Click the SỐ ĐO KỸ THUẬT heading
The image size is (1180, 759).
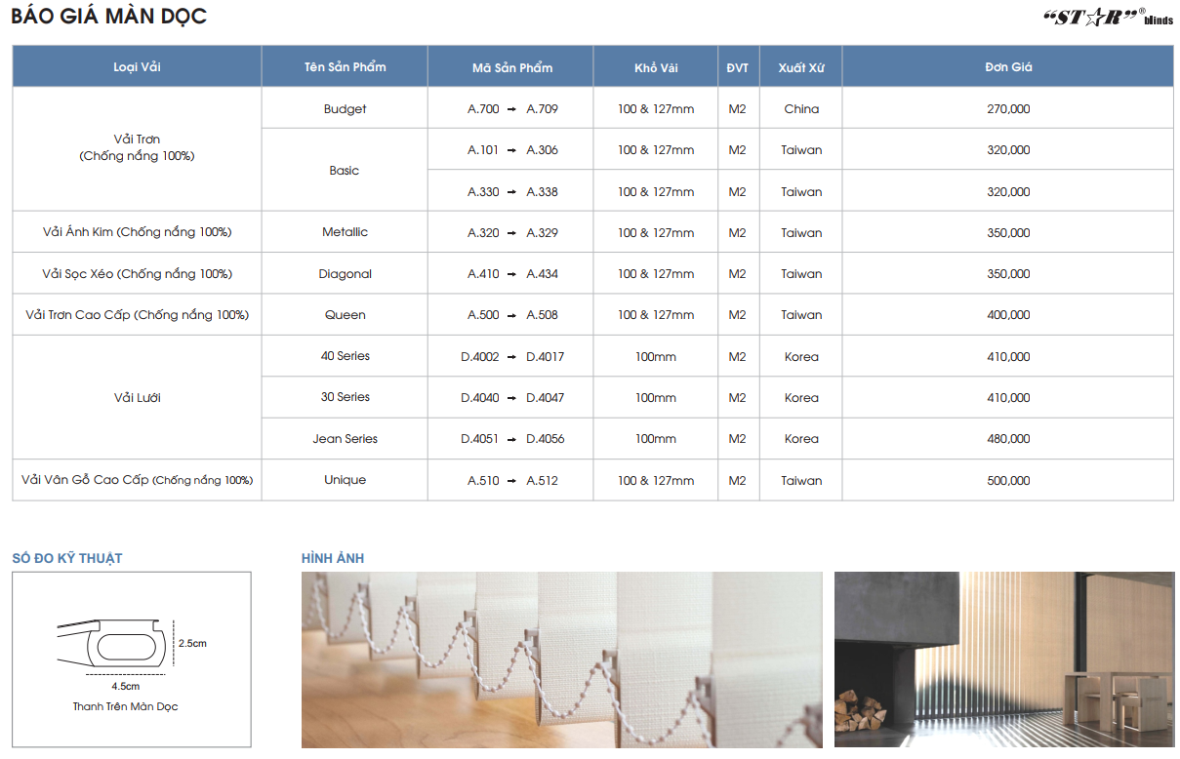[67, 558]
